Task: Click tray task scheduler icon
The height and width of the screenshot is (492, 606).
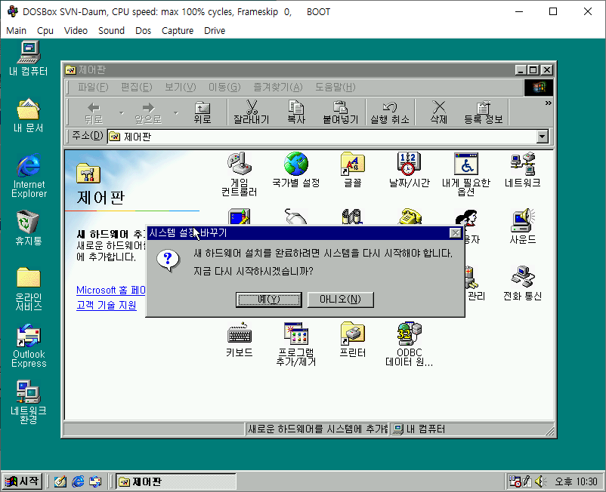Action: tap(515, 481)
